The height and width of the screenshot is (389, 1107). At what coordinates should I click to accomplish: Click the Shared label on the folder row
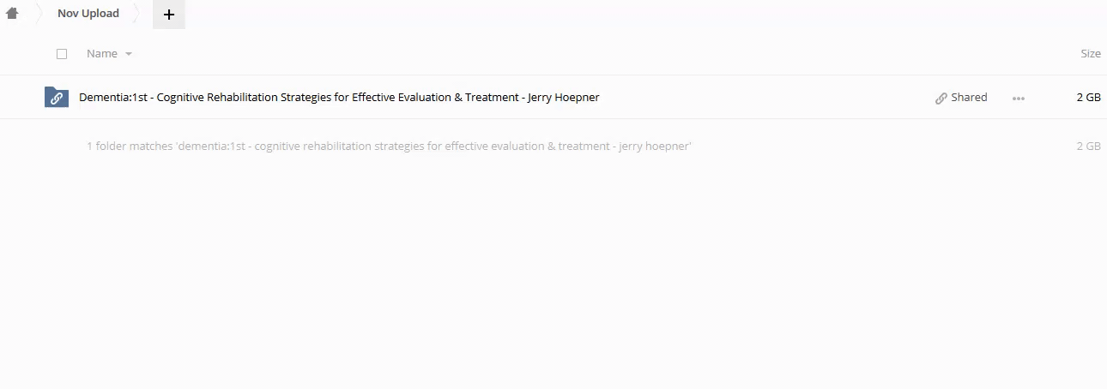[969, 98]
